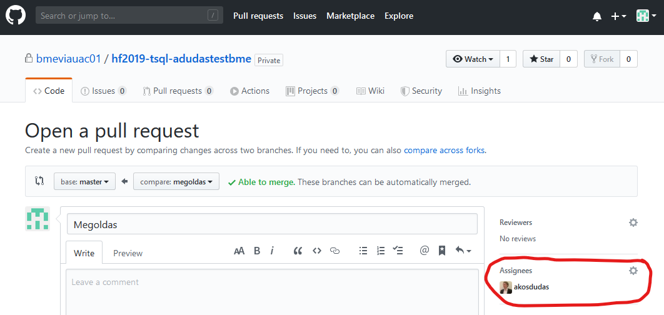Switch to the Code tab
Image resolution: width=664 pixels, height=315 pixels.
49,91
